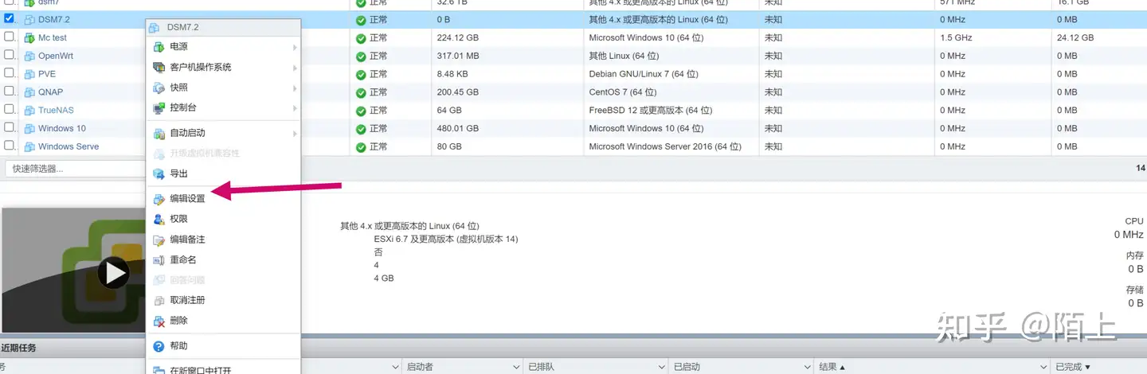The image size is (1147, 374).
Task: Expand the 客户机操作系统 submenu arrow
Action: point(295,68)
